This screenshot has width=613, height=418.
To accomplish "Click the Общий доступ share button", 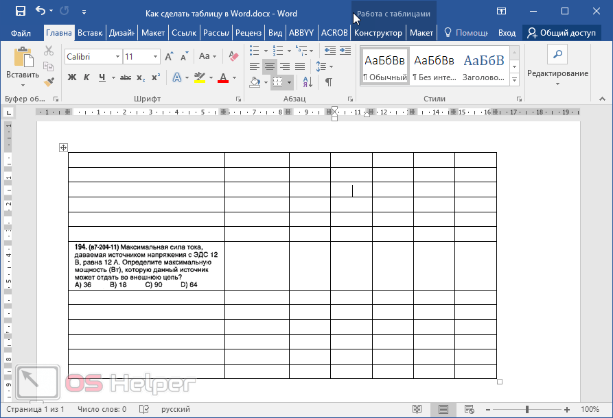I will [x=562, y=33].
